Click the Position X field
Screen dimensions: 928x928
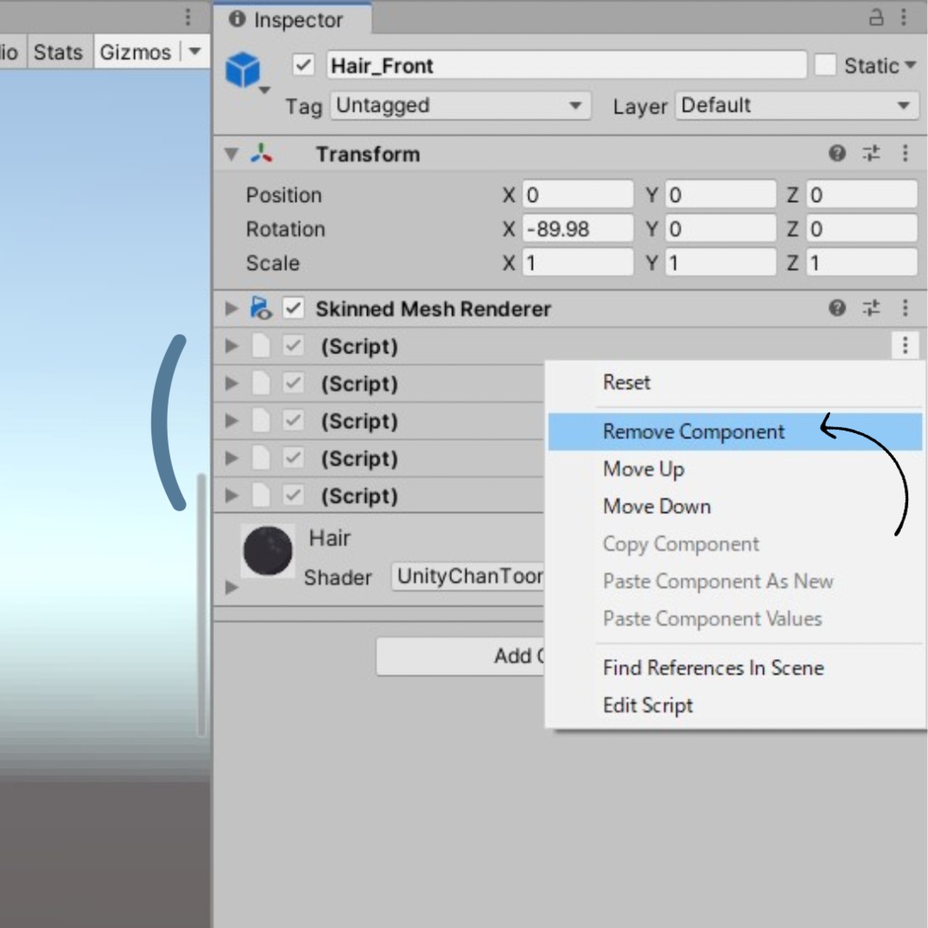577,195
